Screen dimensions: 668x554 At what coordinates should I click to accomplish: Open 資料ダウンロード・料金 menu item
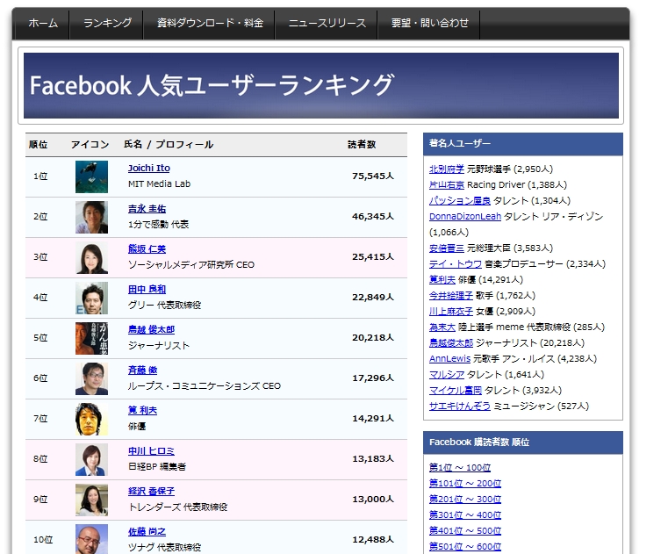[210, 23]
